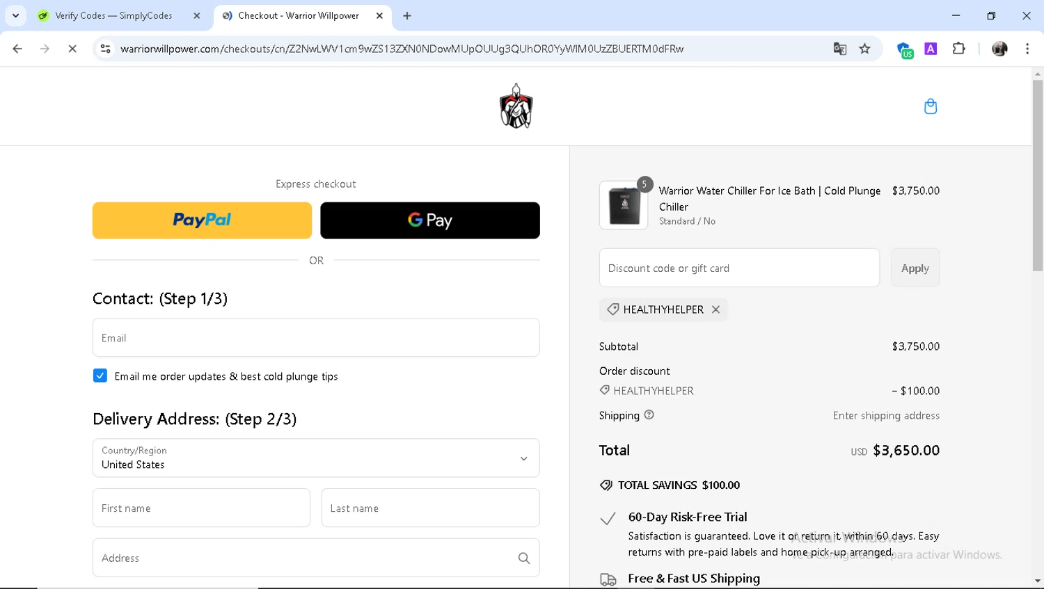
Task: Click the TOTAL SAVINGS $100.00 text
Action: pyautogui.click(x=679, y=485)
